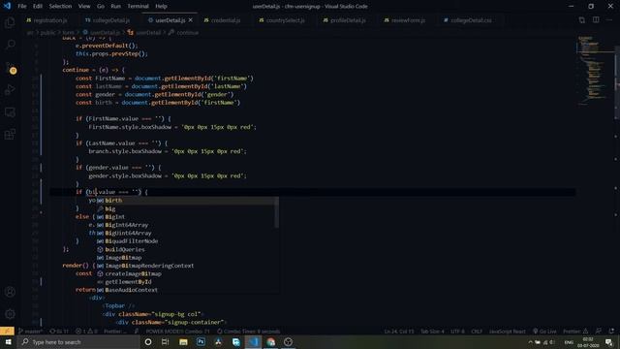The height and width of the screenshot is (349, 620).
Task: Open the Terminal menu
Action: tap(138, 7)
